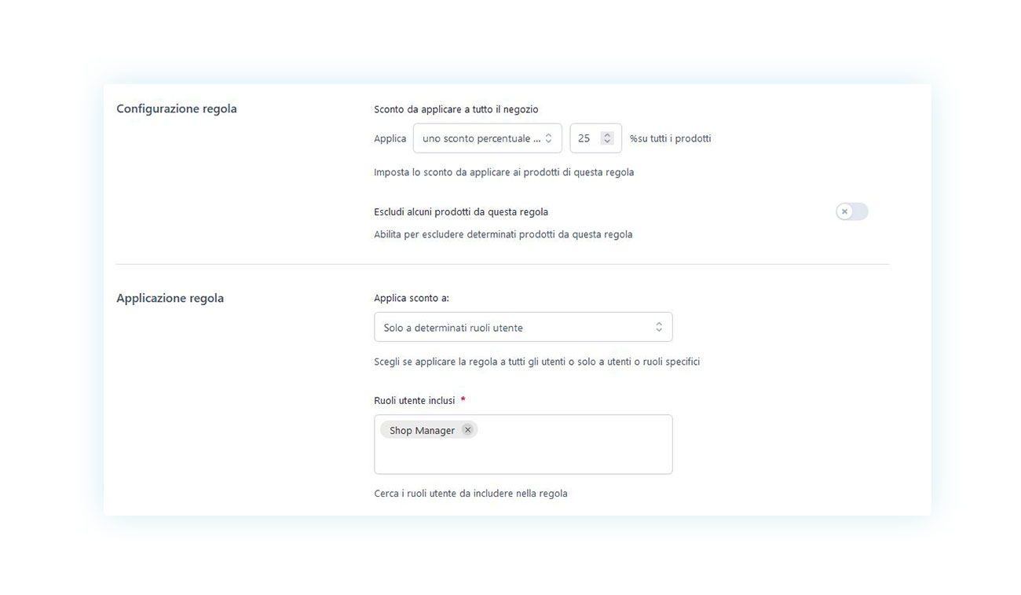This screenshot has width=1021, height=595.
Task: Enable Escludi alcuni prodotti toggle
Action: click(x=852, y=211)
